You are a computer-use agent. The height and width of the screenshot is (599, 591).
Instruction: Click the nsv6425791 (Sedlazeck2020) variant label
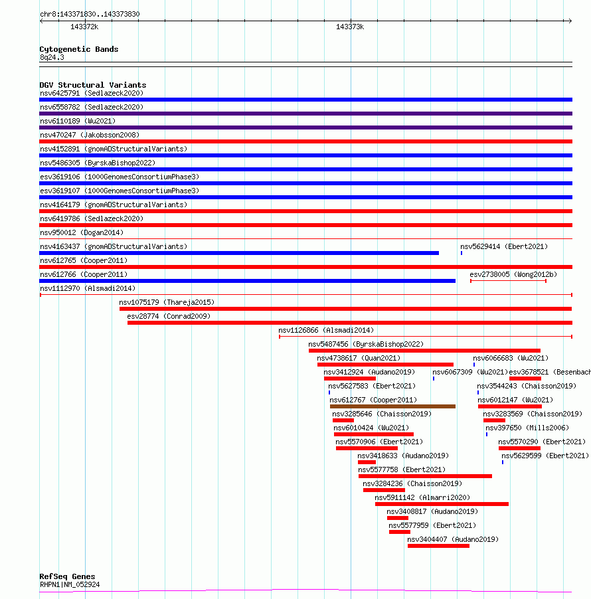point(92,93)
